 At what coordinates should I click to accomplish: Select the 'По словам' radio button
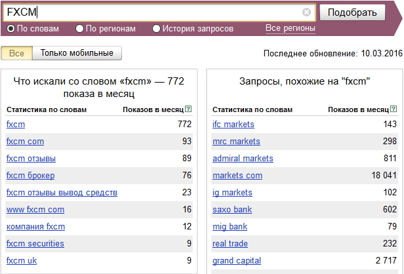pos(10,28)
